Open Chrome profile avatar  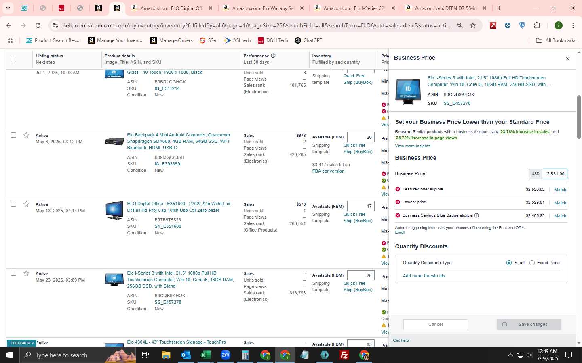(559, 25)
